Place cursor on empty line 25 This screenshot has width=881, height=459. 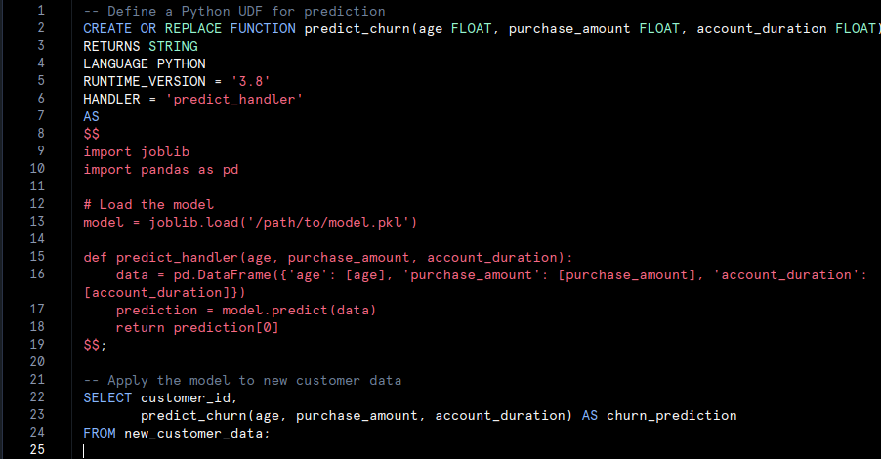click(293, 450)
